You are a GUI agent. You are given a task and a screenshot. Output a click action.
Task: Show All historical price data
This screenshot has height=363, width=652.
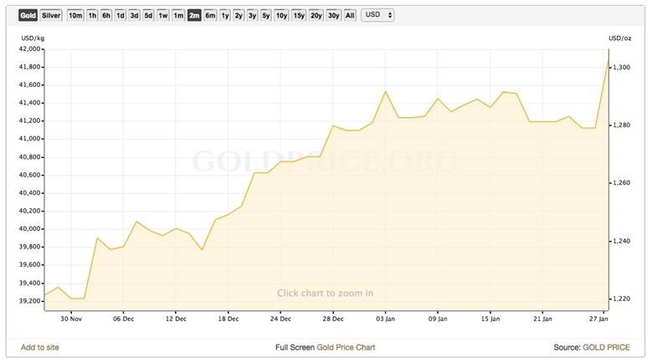pyautogui.click(x=350, y=15)
